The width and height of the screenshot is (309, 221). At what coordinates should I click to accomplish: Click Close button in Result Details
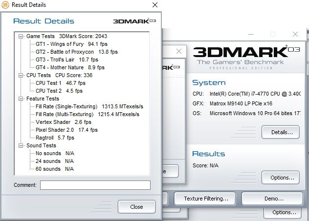tap(137, 207)
